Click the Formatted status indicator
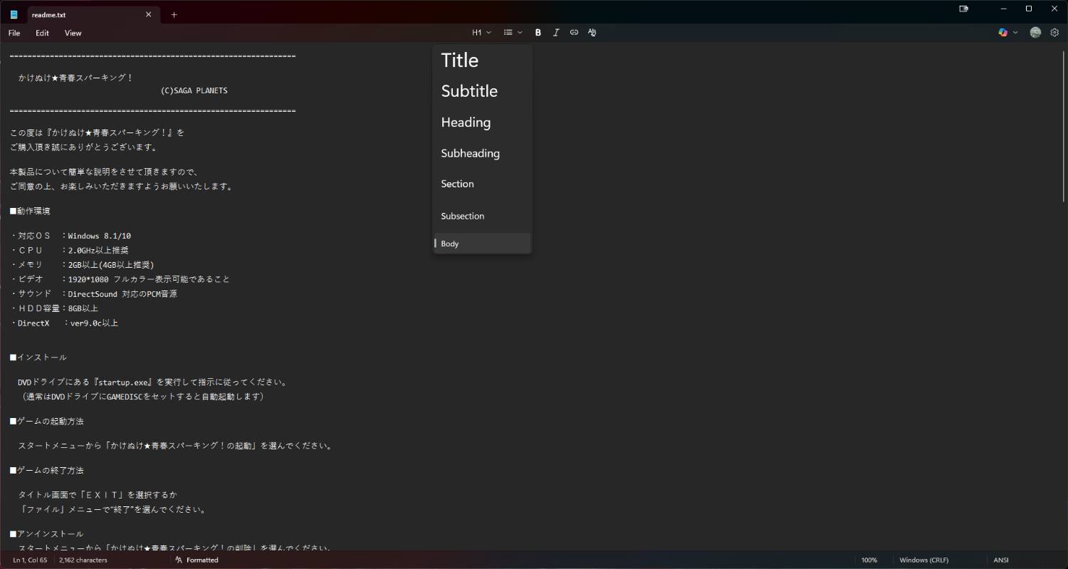Viewport: 1068px width, 569px height. pos(197,560)
